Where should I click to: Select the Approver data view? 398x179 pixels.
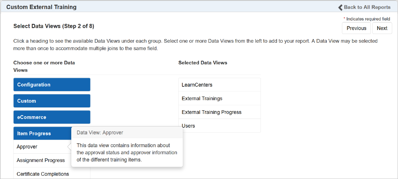(27, 147)
